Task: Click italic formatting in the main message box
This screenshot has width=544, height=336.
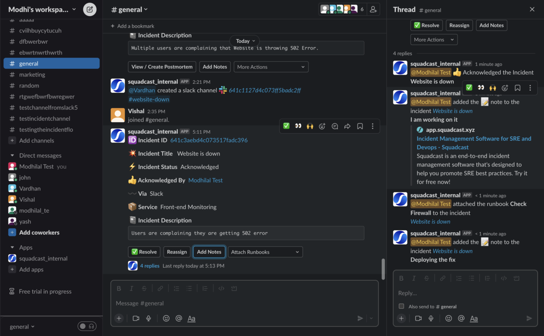Action: (x=132, y=288)
